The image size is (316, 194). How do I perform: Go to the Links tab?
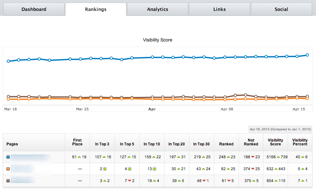(x=220, y=9)
